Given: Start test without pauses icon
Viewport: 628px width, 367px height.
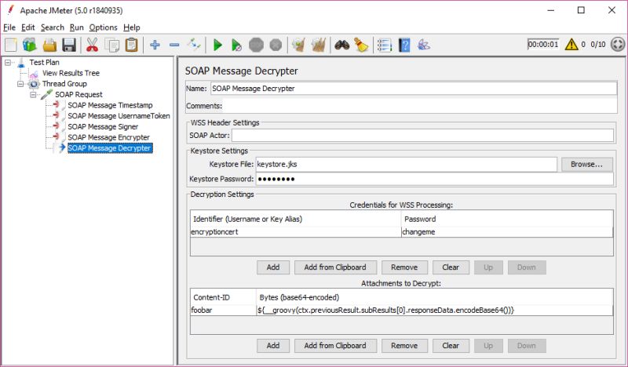Looking at the screenshot, I should click(x=237, y=45).
